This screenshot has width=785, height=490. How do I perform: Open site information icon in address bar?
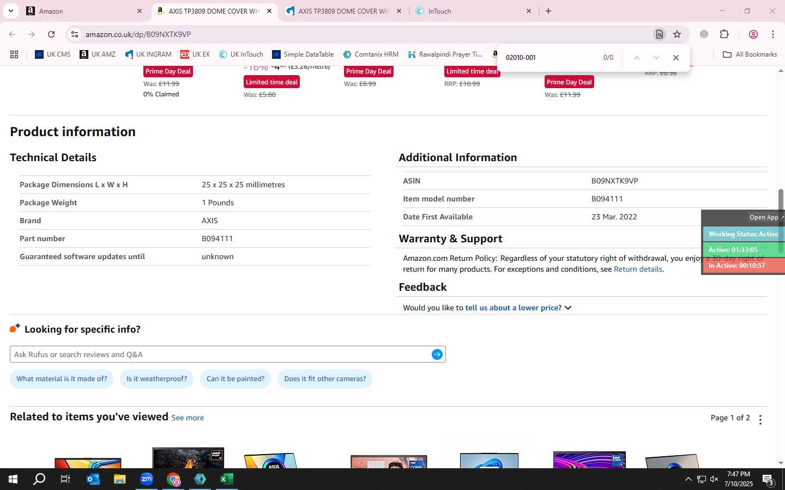75,34
